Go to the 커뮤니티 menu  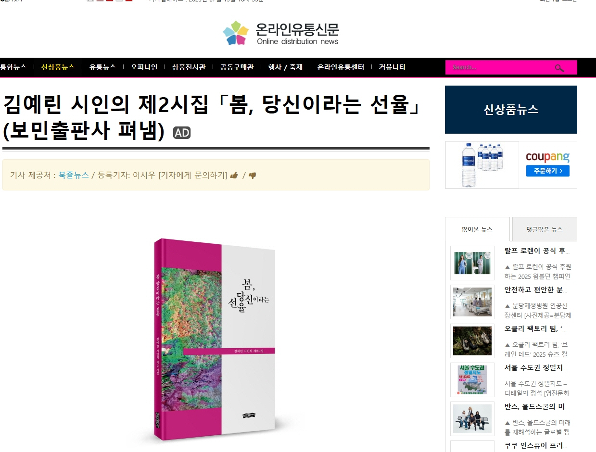392,67
